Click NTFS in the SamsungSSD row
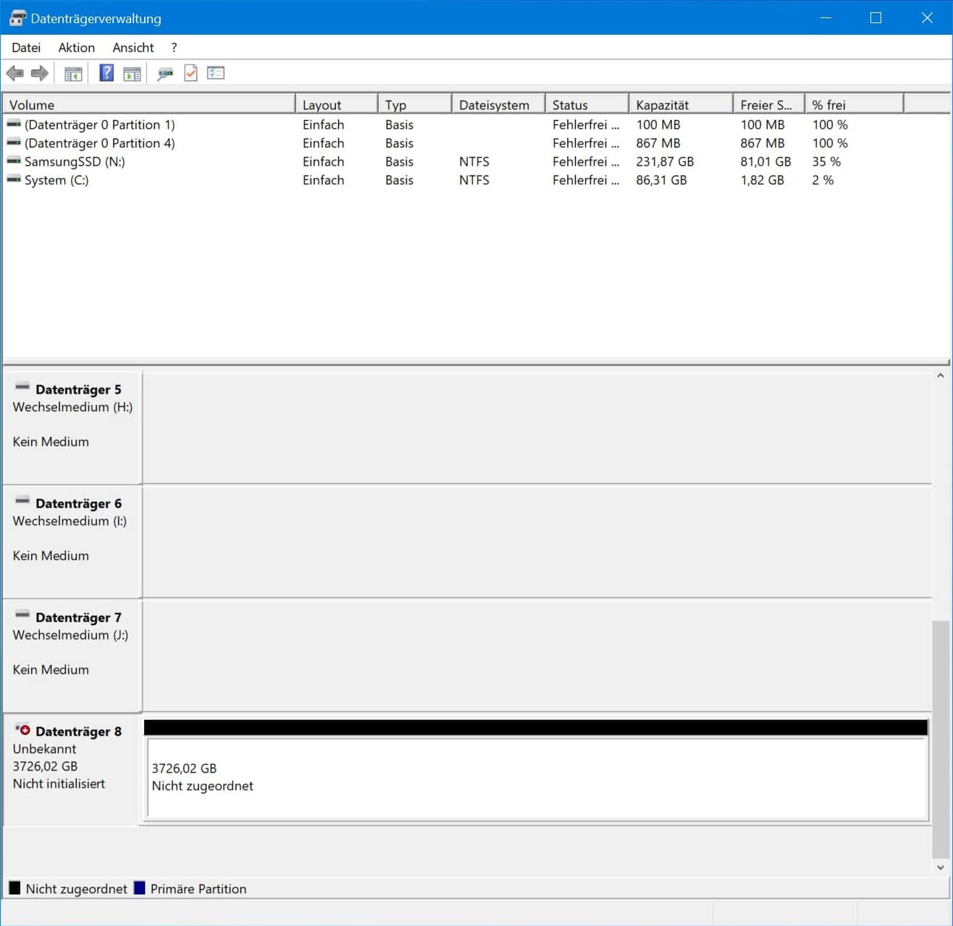The width and height of the screenshot is (953, 926). [x=474, y=161]
